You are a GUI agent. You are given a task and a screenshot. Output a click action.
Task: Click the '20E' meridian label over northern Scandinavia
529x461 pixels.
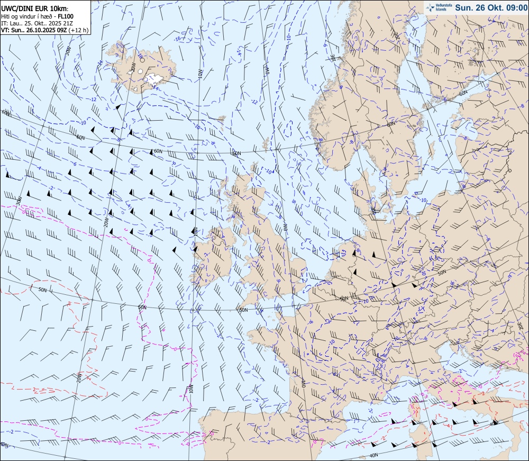(397, 36)
